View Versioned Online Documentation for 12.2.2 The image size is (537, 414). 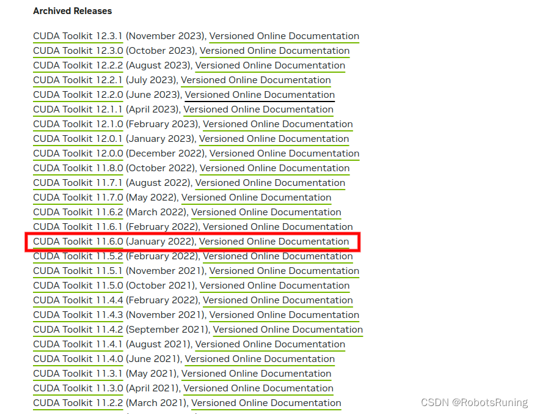pos(270,65)
